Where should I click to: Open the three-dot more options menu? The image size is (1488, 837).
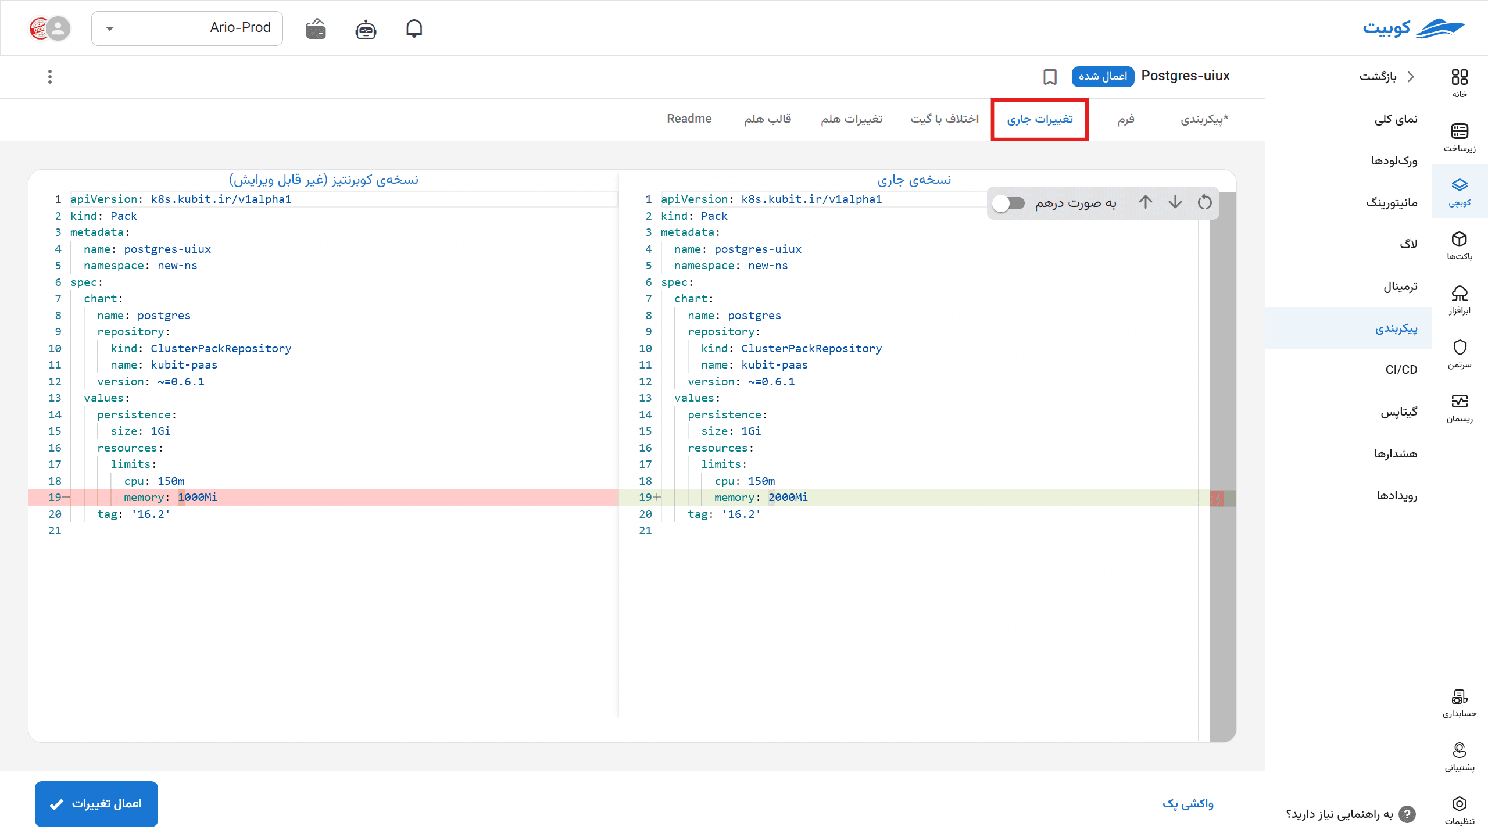[x=50, y=77]
